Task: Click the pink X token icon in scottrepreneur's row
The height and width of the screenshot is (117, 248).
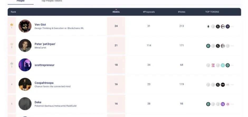Action: click(x=213, y=65)
